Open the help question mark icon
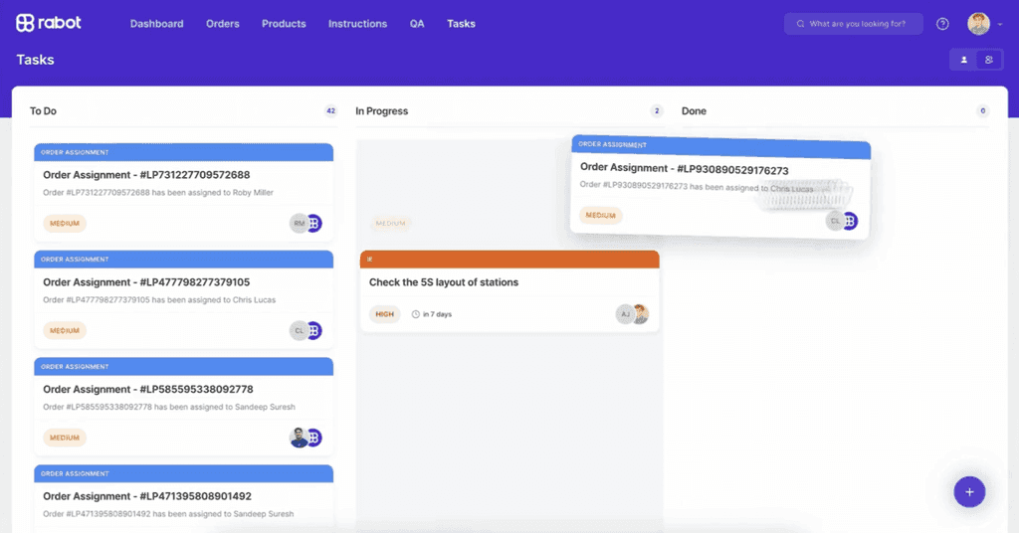 pos(942,24)
